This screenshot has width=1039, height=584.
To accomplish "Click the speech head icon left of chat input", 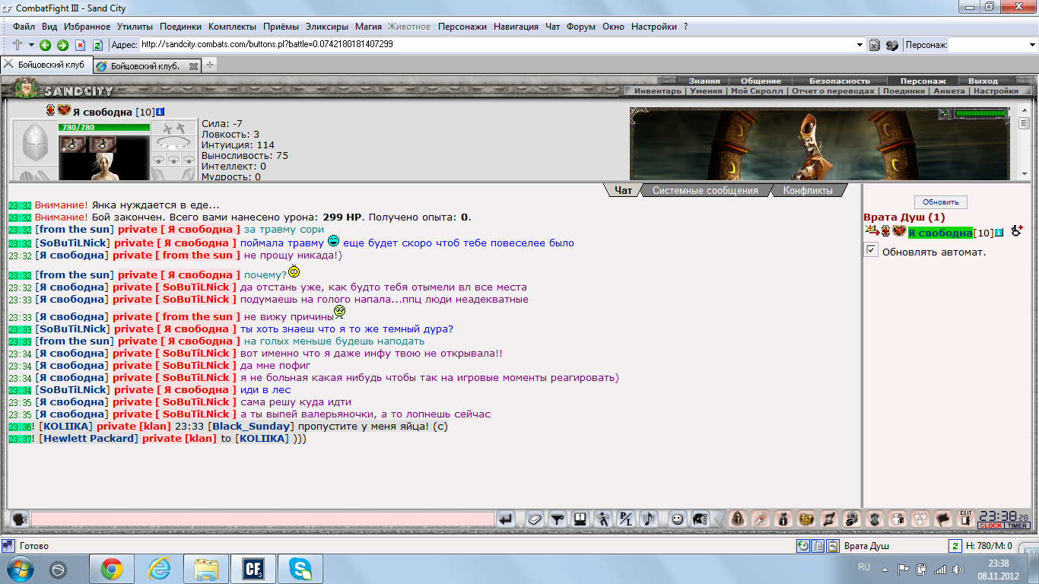I will point(19,519).
